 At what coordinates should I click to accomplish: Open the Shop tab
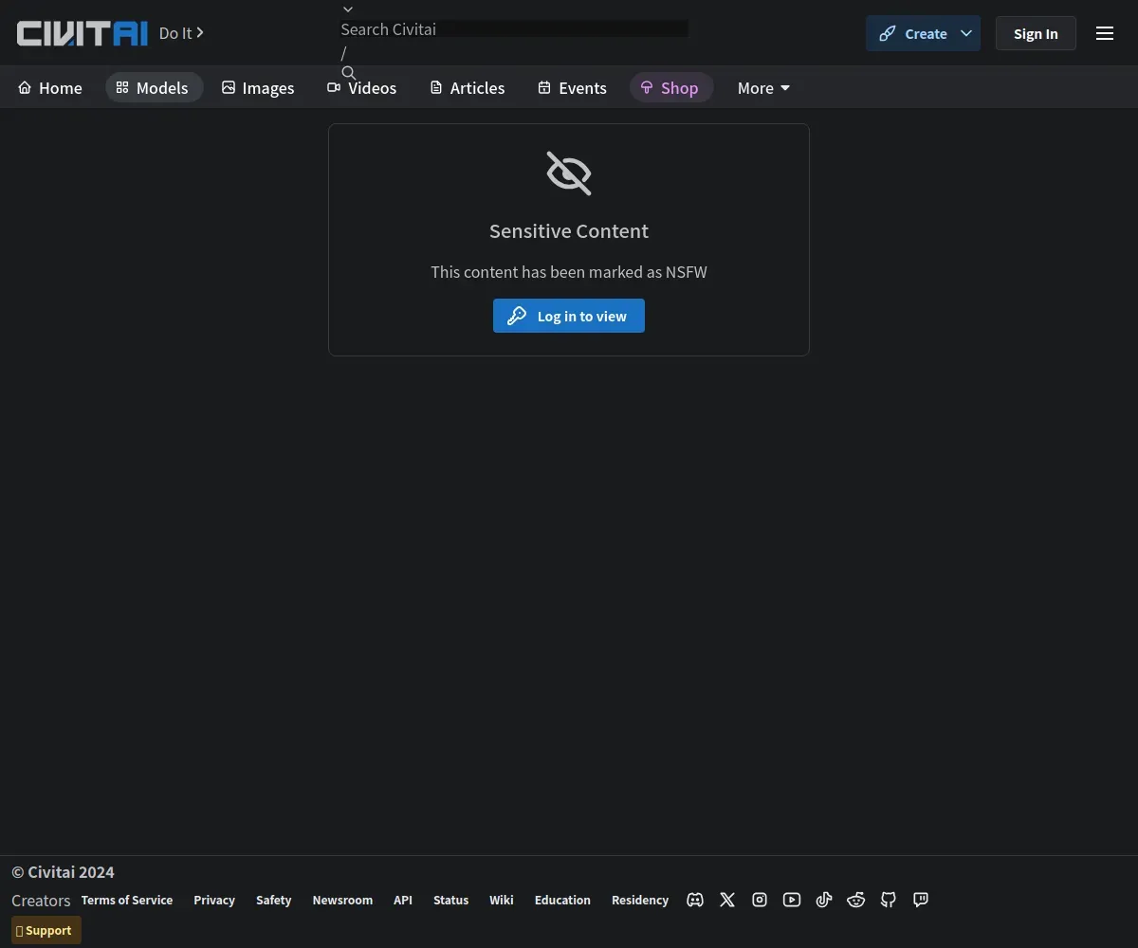pos(670,87)
